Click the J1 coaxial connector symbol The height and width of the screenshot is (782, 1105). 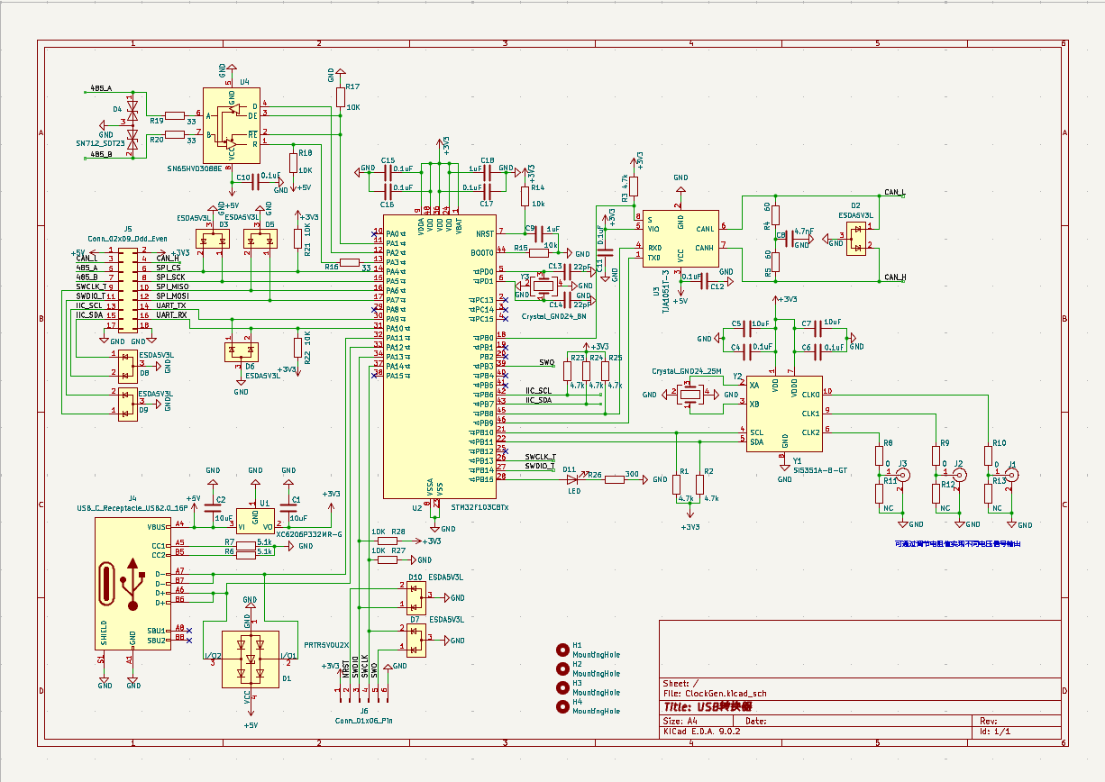point(1012,474)
